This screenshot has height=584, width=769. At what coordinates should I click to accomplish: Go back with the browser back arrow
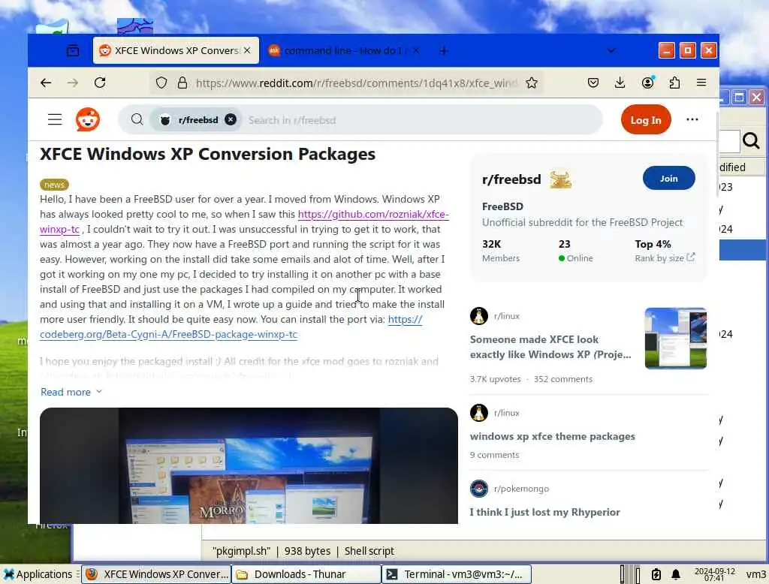(x=46, y=83)
